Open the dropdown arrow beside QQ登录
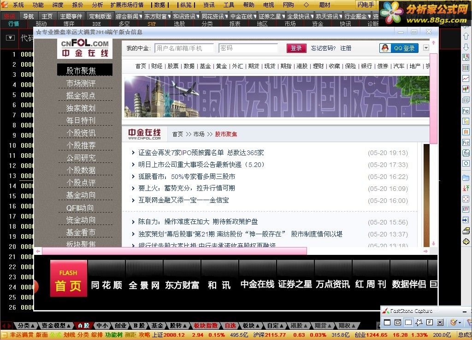Viewport: 472px width, 340px height. (426, 48)
